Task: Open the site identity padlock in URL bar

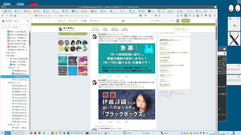Action: point(37,16)
